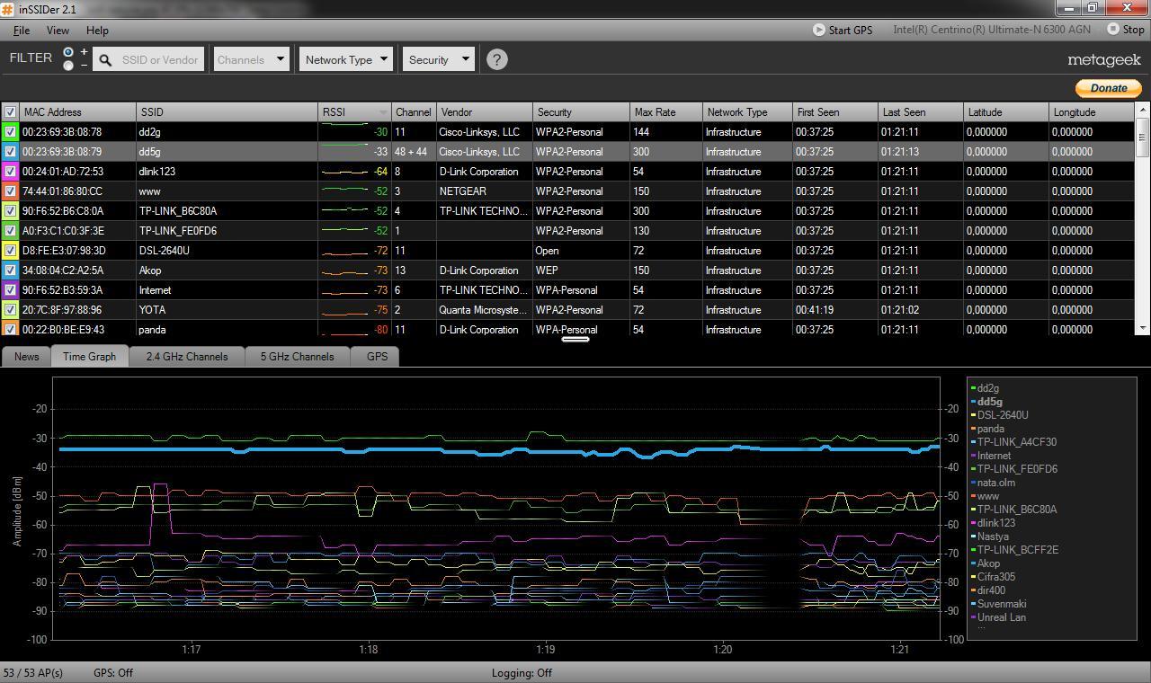Viewport: 1151px width, 683px height.
Task: Click the table scrollbar up arrow
Action: [x=1143, y=110]
